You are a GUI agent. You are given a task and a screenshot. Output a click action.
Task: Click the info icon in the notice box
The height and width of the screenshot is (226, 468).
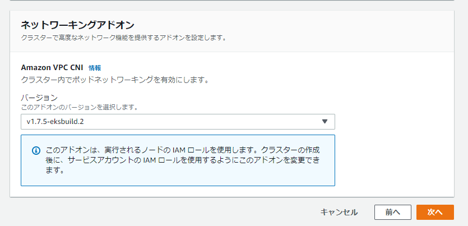(36, 150)
